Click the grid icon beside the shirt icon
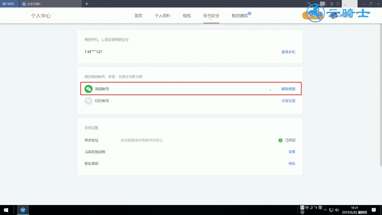Image resolution: width=382 pixels, height=215 pixels. [x=331, y=4]
